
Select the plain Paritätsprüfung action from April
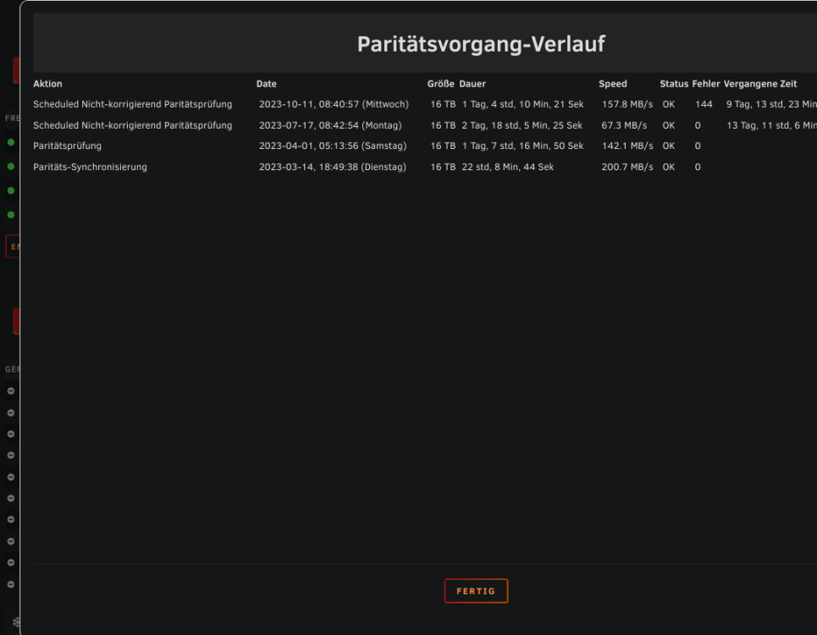point(67,146)
